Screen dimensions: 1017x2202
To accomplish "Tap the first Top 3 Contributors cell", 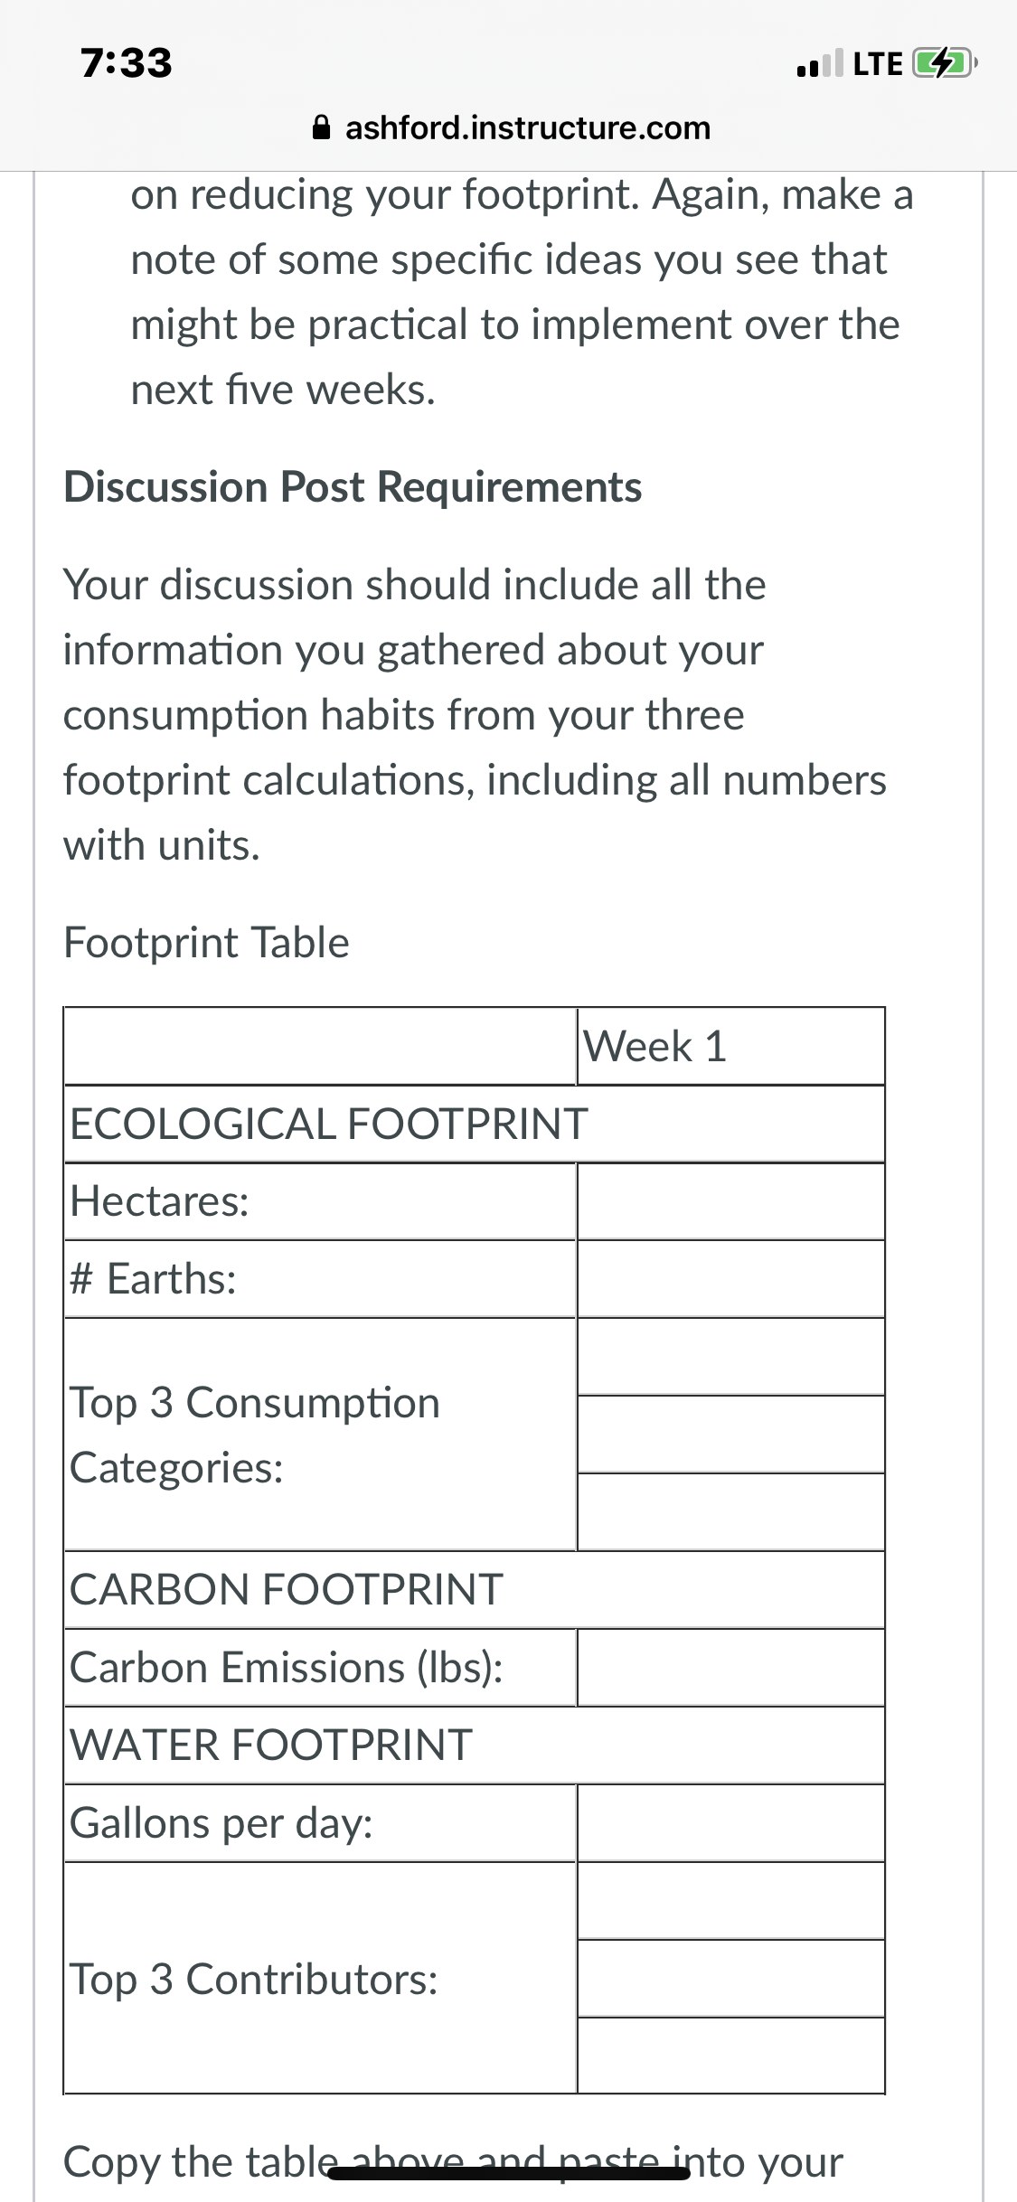I will point(730,1901).
